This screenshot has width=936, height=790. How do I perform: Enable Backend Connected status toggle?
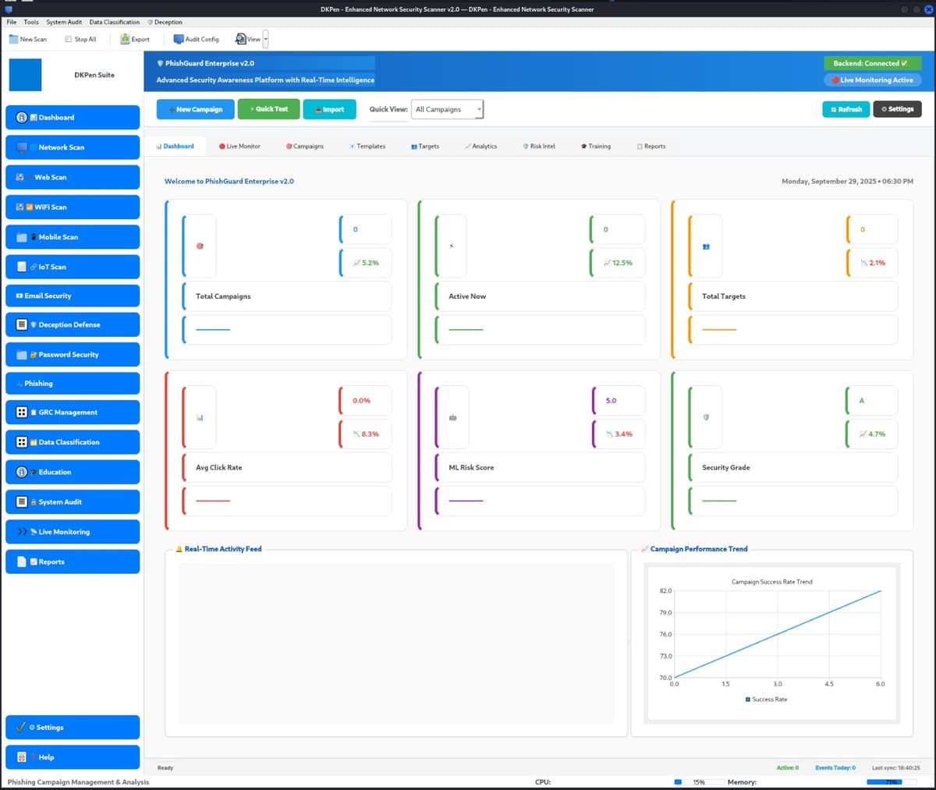pyautogui.click(x=872, y=62)
